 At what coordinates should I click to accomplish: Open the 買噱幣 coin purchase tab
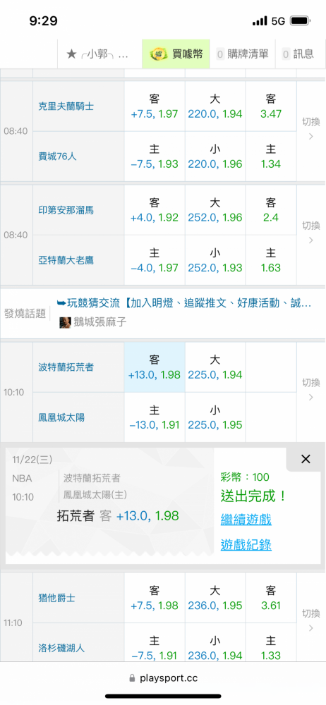(176, 54)
